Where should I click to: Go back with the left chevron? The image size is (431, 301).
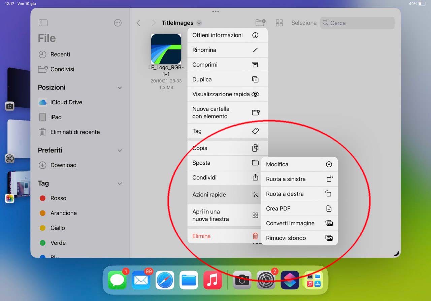click(138, 23)
